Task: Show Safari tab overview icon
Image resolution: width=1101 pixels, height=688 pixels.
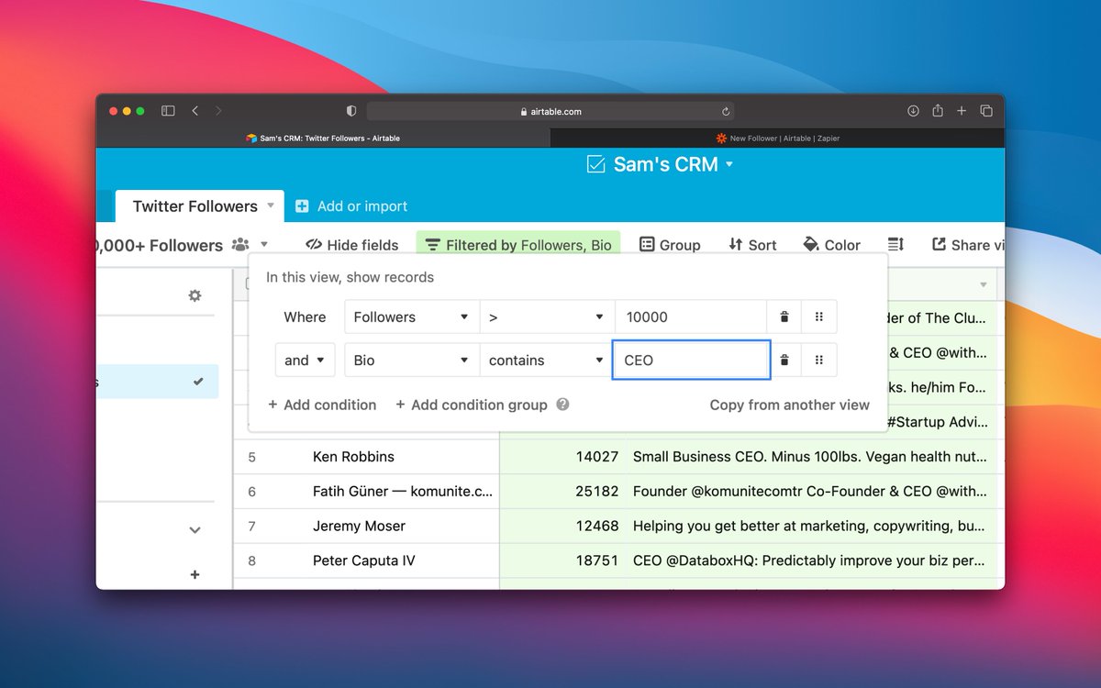Action: (x=986, y=111)
